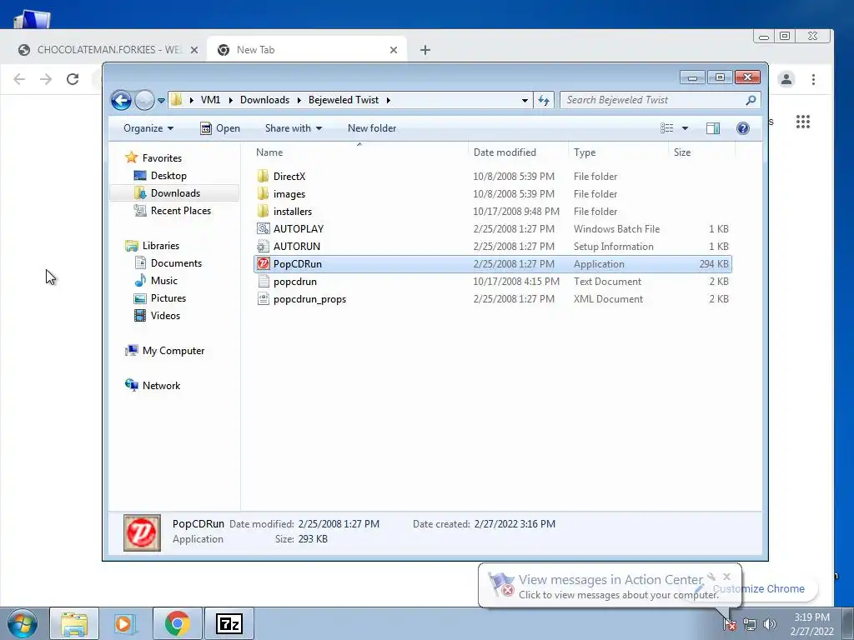Click Downloads in the address breadcrumb
This screenshot has height=640, width=854.
tap(264, 100)
